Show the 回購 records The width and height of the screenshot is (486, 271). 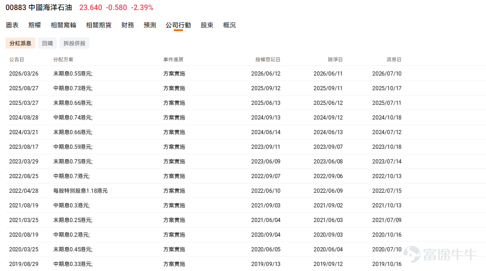(47, 43)
